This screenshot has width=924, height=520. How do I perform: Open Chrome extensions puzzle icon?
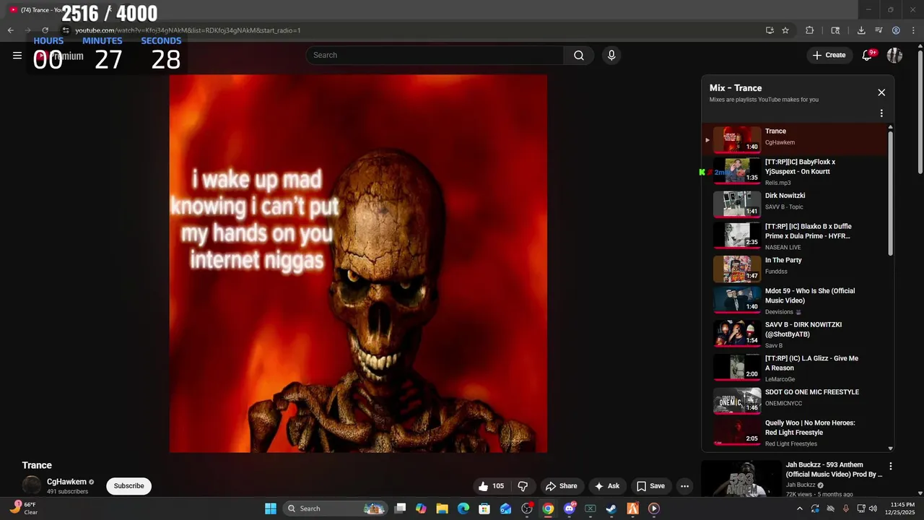tap(809, 30)
